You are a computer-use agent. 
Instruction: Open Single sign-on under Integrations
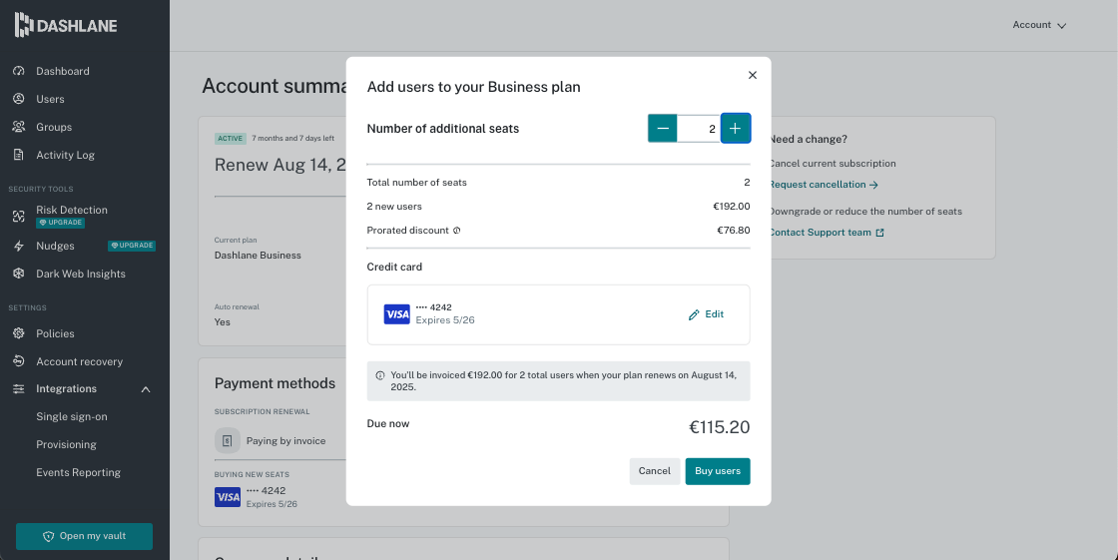pyautogui.click(x=72, y=416)
